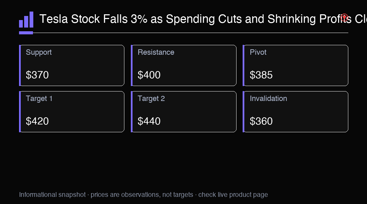
Task: Click the purple left edge of Support card
Action: tap(20, 65)
